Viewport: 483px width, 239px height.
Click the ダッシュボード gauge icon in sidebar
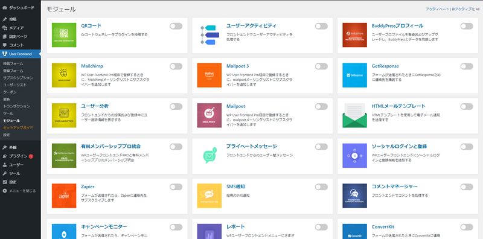click(x=5, y=7)
